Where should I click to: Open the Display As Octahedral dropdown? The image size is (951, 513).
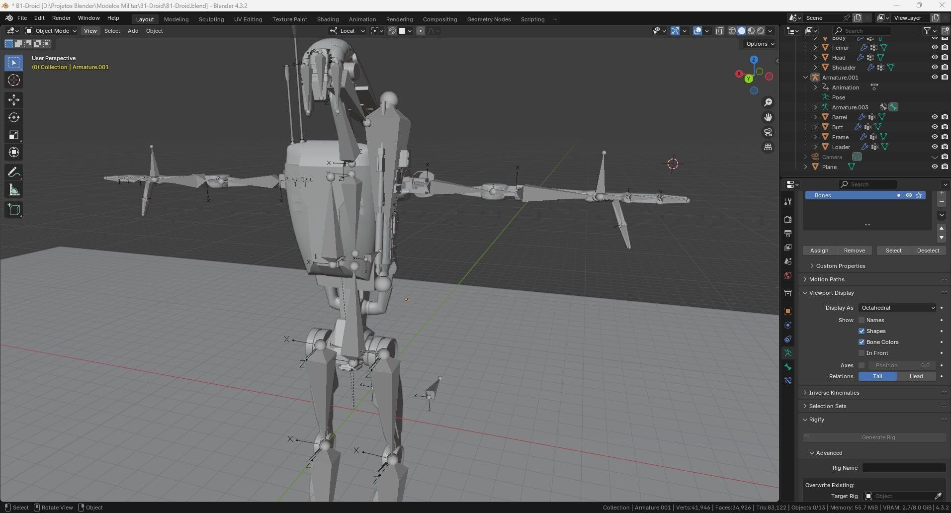[897, 308]
